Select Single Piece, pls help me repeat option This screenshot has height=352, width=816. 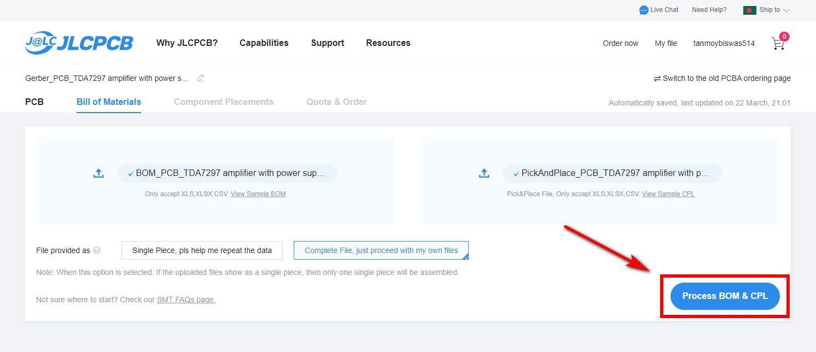pyautogui.click(x=202, y=250)
